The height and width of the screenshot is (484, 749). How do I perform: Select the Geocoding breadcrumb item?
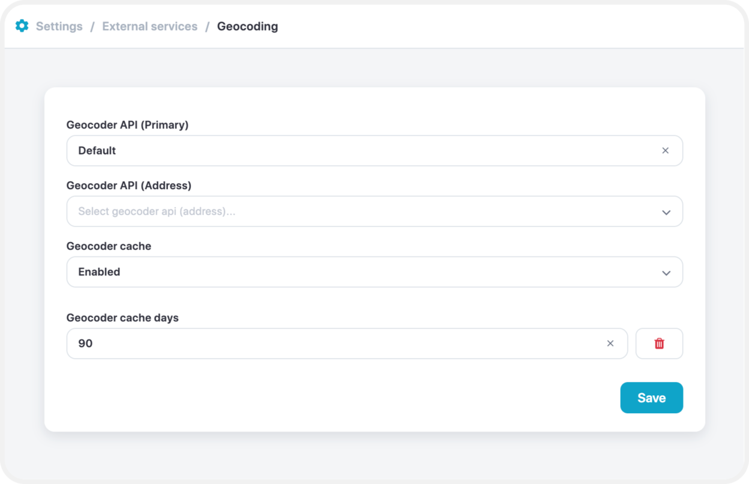point(247,26)
